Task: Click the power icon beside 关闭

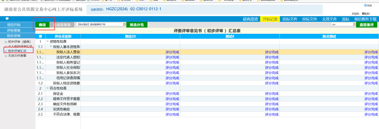Action: tap(365, 5)
